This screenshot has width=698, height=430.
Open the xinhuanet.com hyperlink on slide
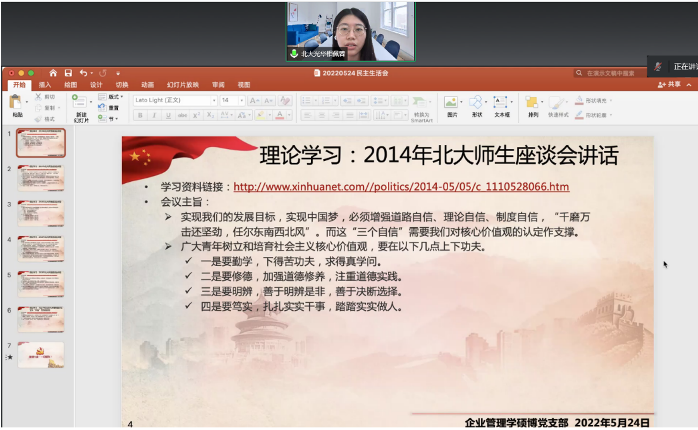point(401,187)
